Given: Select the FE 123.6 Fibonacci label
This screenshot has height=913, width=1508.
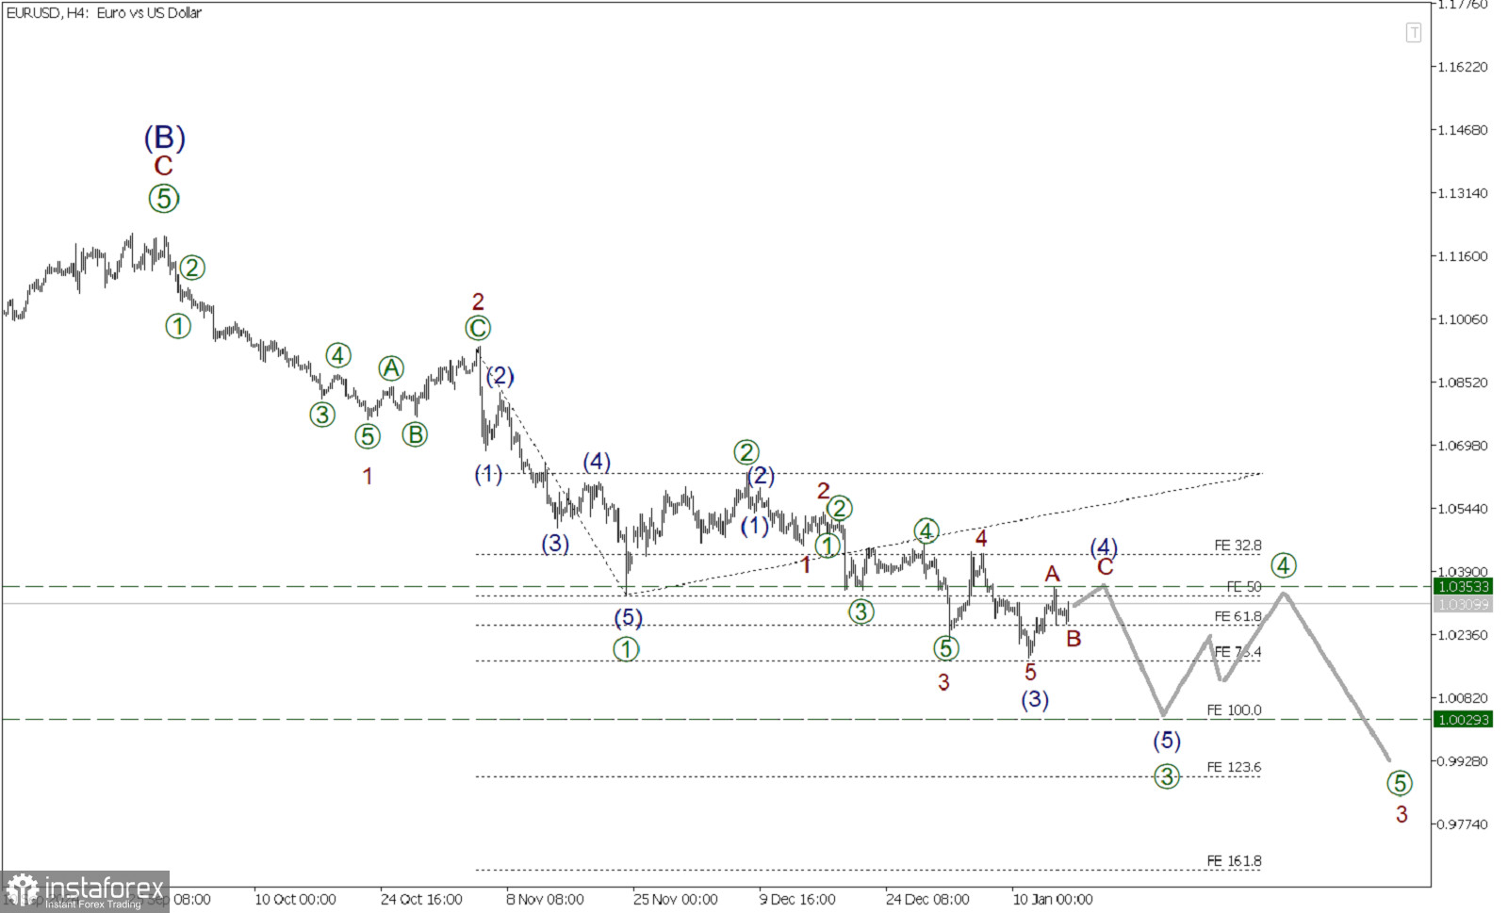Looking at the screenshot, I should (1234, 767).
